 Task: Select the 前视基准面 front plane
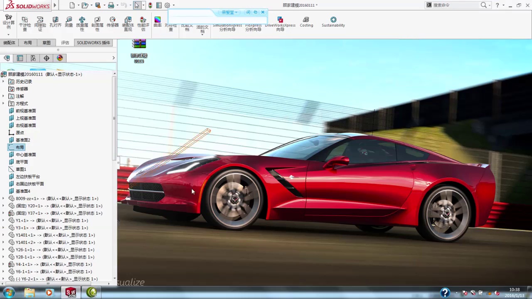click(x=25, y=111)
